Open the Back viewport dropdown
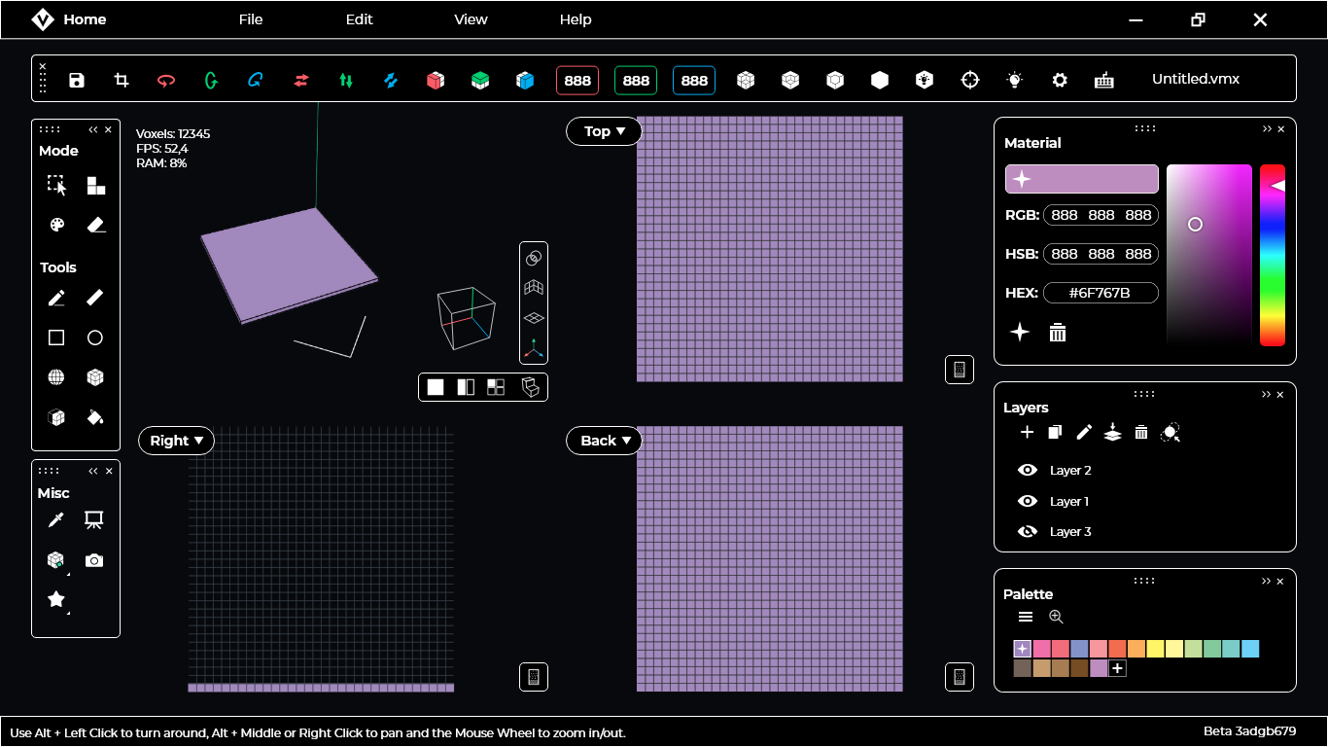The height and width of the screenshot is (747, 1328). coord(603,440)
